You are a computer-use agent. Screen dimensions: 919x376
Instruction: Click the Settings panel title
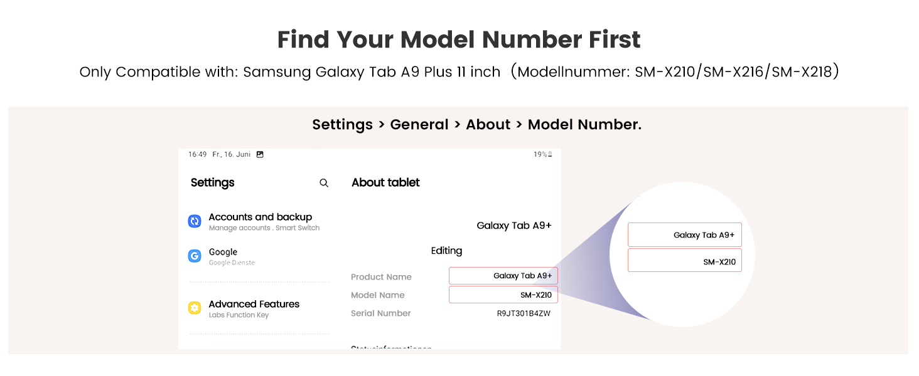click(x=212, y=183)
